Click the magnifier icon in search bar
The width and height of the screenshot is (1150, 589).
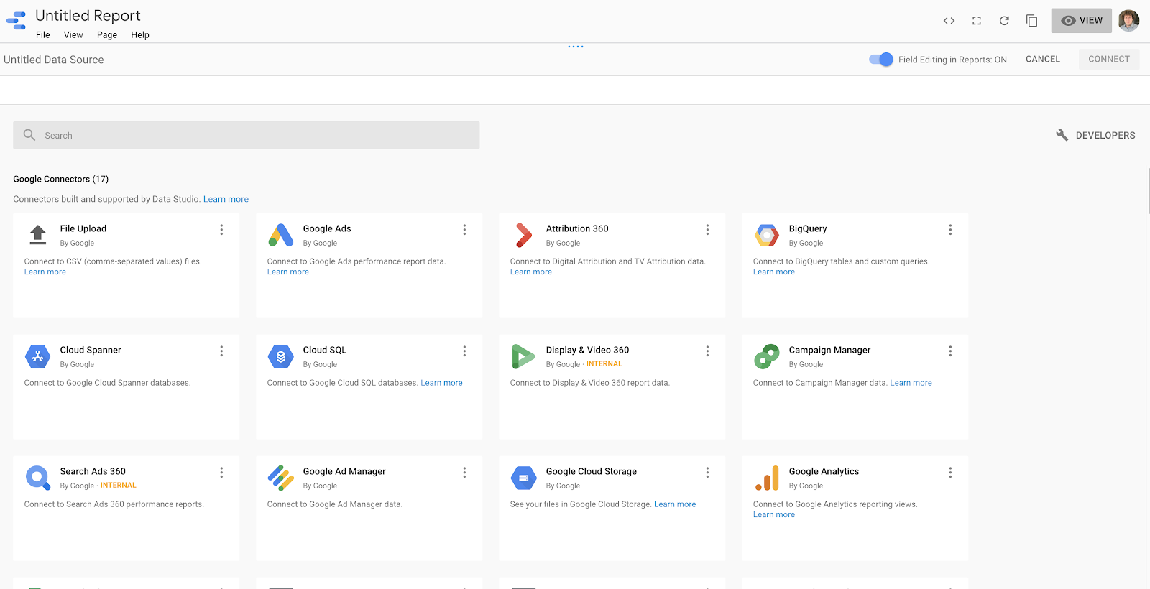click(x=29, y=135)
